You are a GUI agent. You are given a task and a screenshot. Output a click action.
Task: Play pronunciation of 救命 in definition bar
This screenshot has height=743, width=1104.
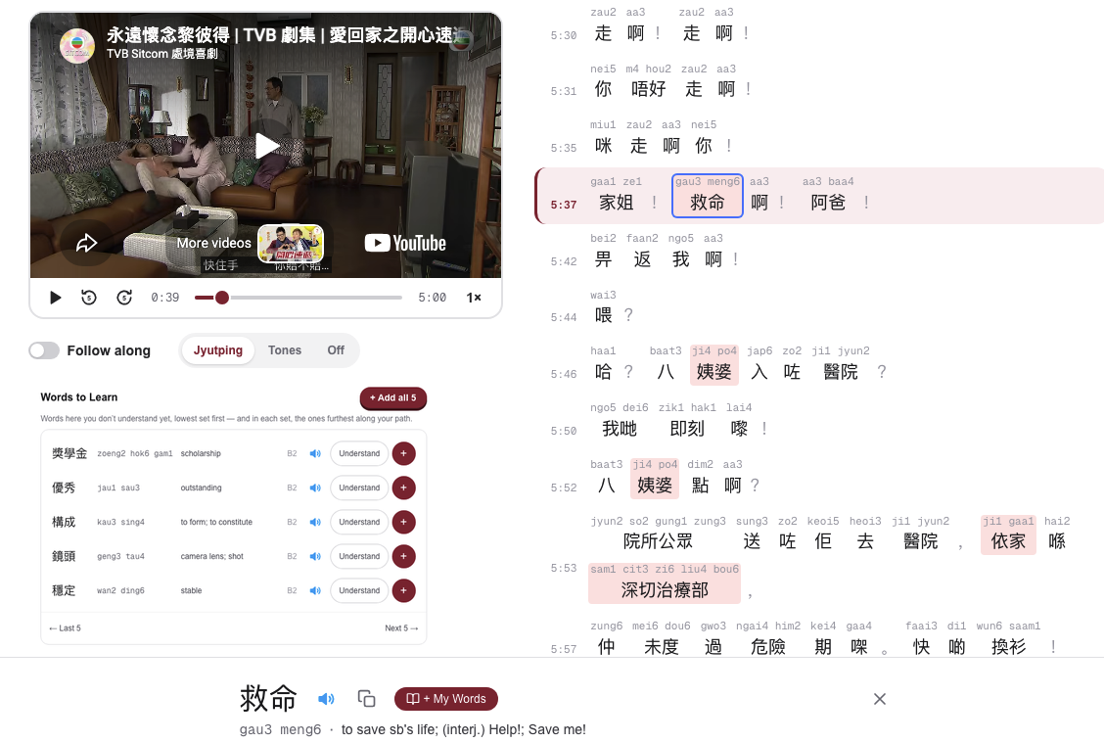tap(325, 699)
